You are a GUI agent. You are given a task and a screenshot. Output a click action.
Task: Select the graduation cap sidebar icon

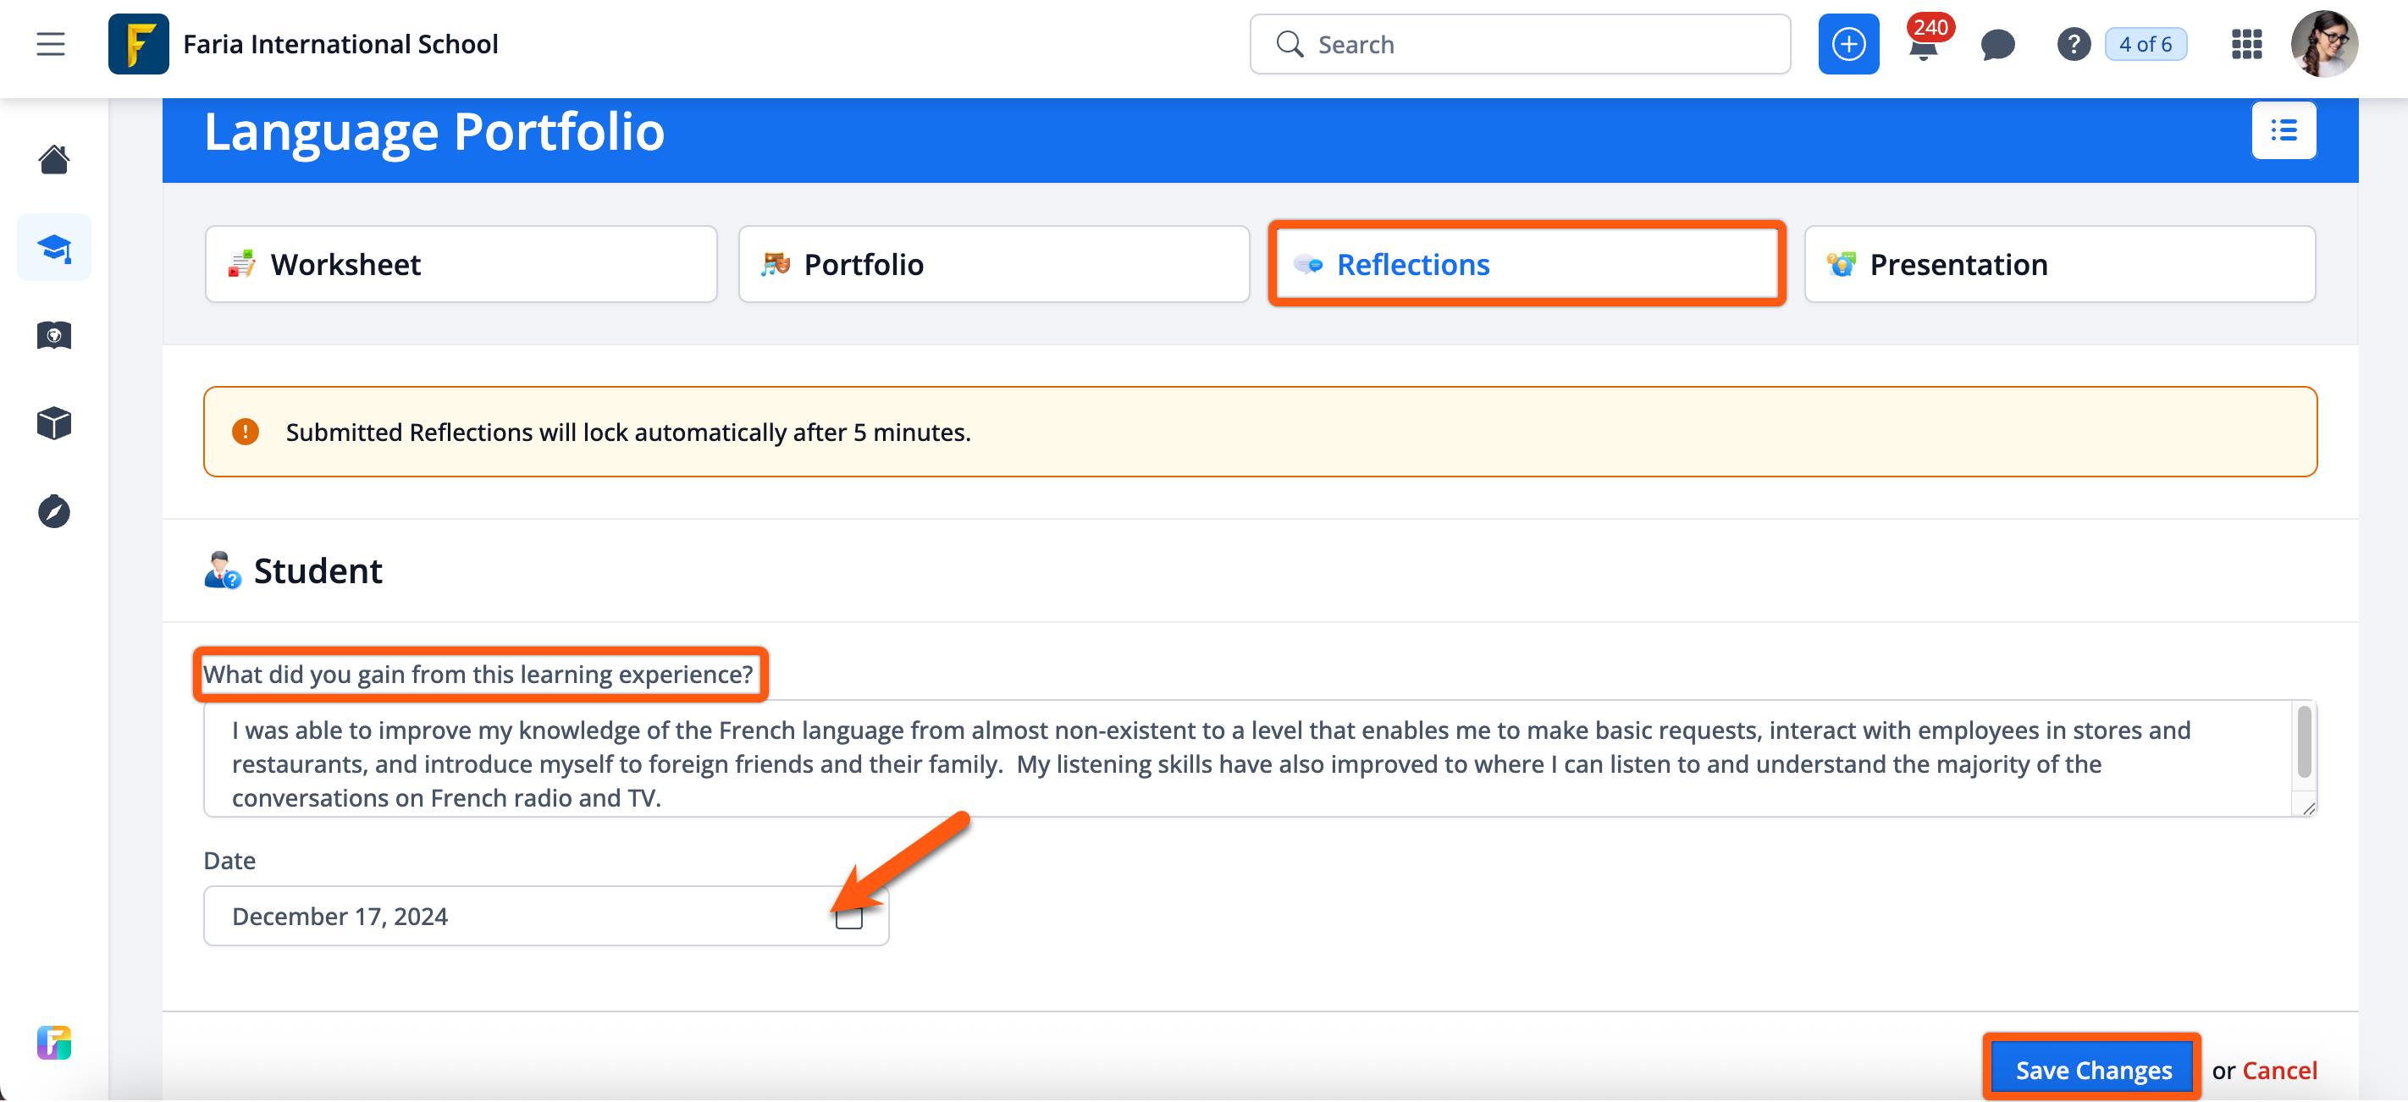(54, 248)
